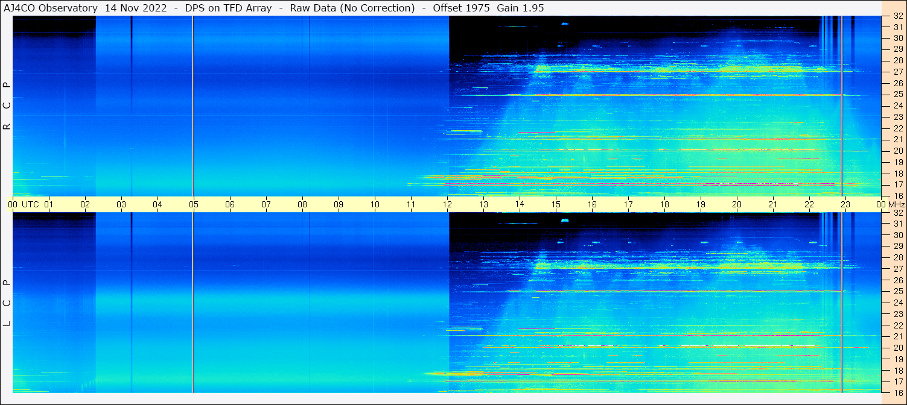Click the 18 MHz label of RCP panel
Image resolution: width=907 pixels, height=405 pixels.
tap(898, 173)
